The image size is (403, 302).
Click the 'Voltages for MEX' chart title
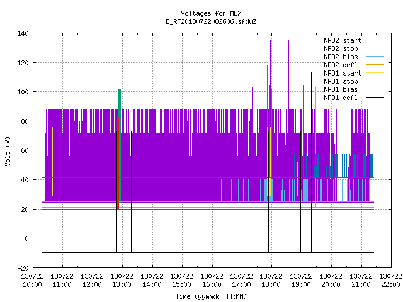pyautogui.click(x=211, y=13)
